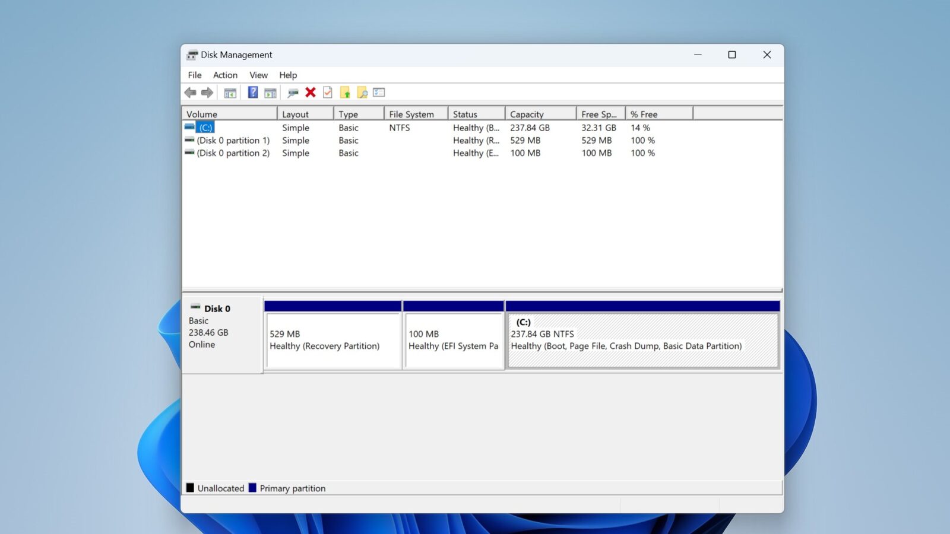
Task: Open the Action menu
Action: click(x=225, y=75)
